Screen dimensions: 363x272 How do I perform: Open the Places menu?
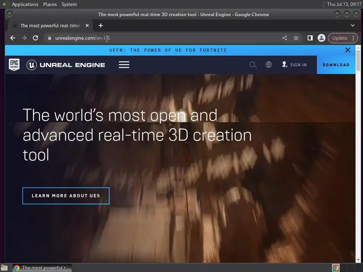[x=50, y=4]
